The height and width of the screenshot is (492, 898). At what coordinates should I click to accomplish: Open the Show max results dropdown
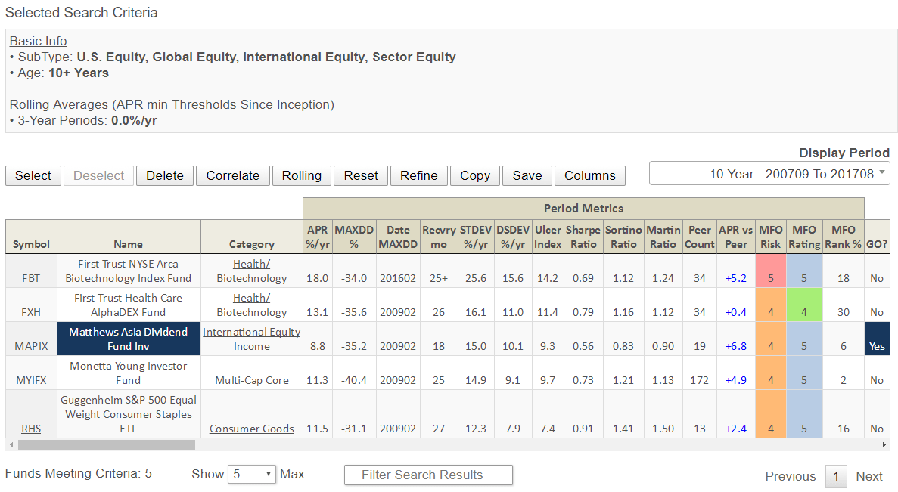click(252, 474)
